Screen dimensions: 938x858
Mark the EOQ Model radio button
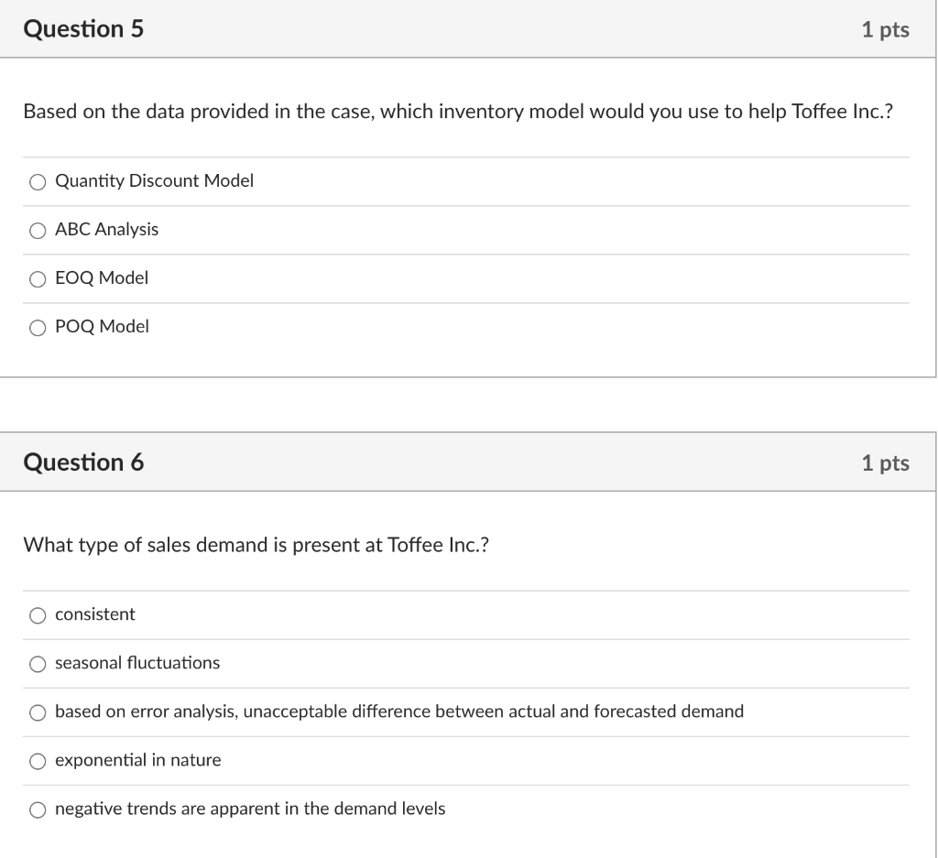[x=38, y=279]
